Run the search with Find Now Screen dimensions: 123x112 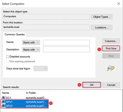[x=111, y=48]
